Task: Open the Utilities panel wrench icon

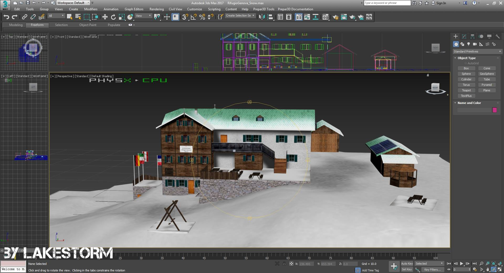Action: 497,36
